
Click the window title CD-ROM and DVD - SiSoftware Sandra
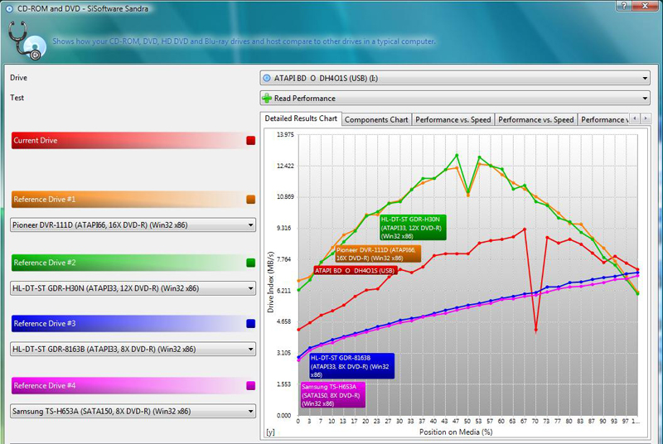point(83,8)
